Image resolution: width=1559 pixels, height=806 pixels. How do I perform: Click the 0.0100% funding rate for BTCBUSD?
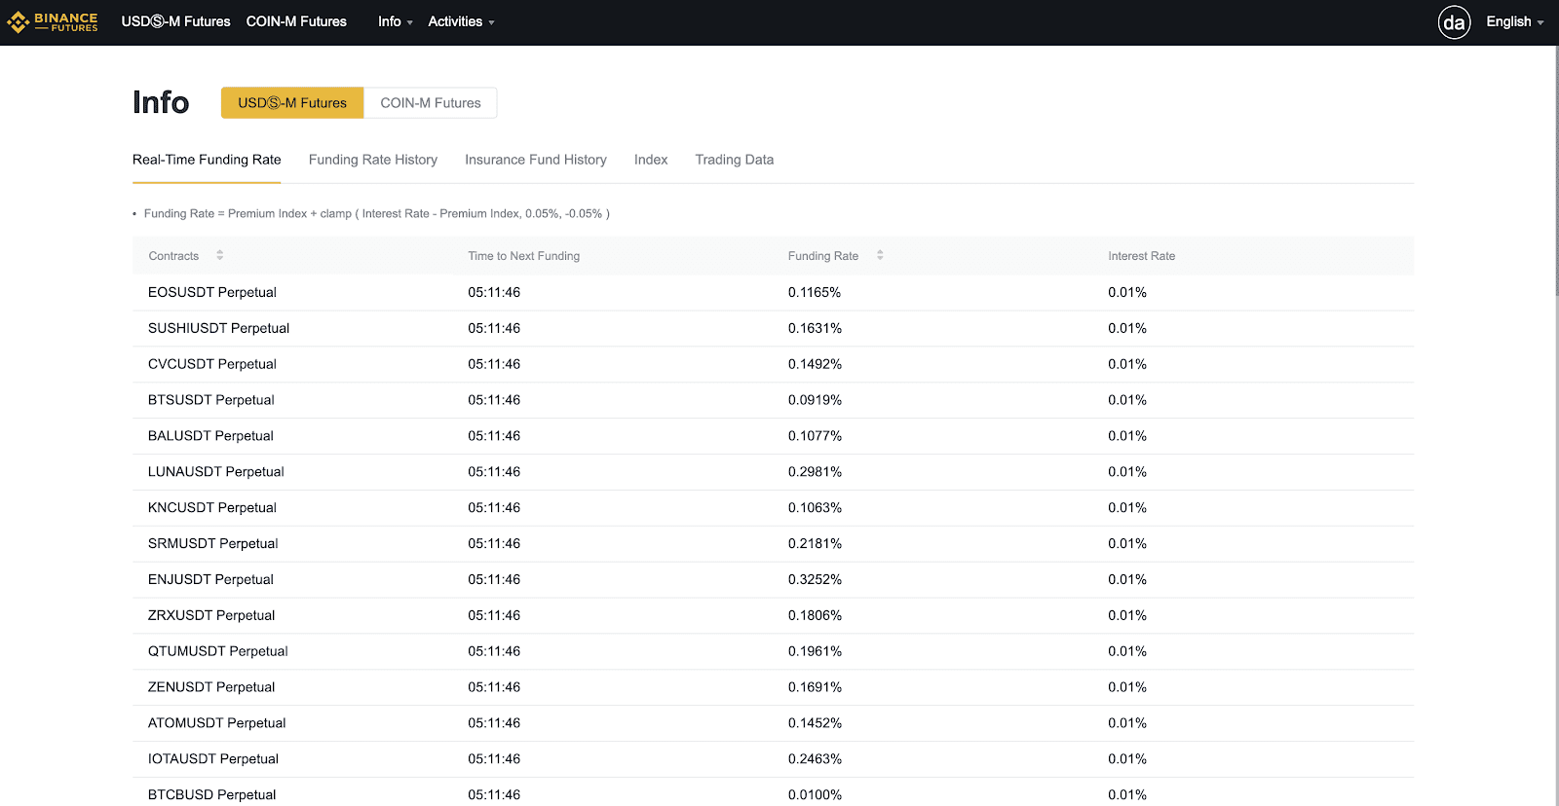[x=815, y=795]
